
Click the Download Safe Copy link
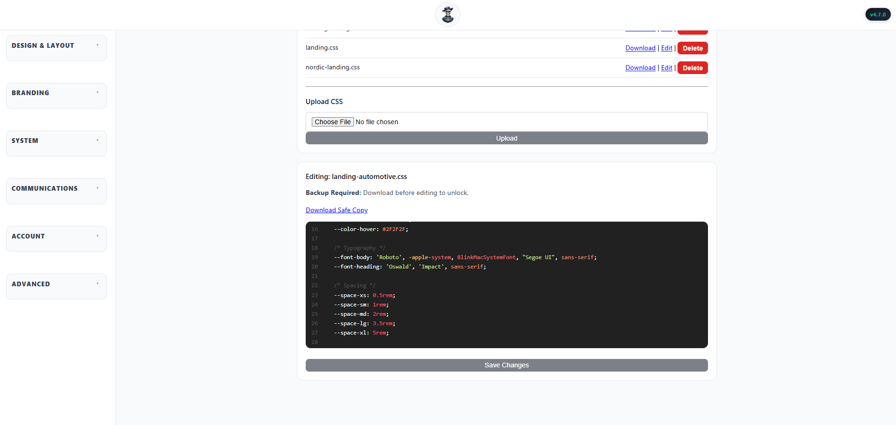[x=336, y=210]
